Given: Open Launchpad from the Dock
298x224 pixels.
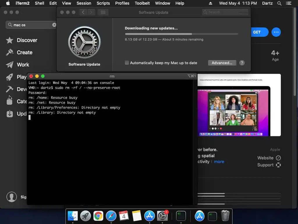Looking at the screenshot, I should point(86,216).
